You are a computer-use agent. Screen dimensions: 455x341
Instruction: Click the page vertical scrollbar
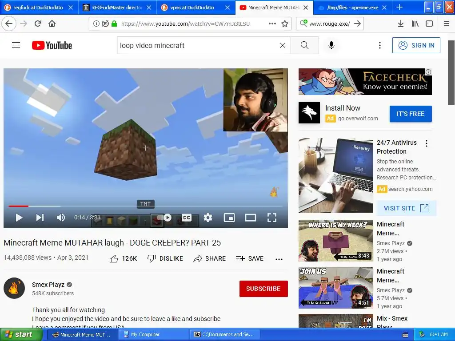(451, 72)
